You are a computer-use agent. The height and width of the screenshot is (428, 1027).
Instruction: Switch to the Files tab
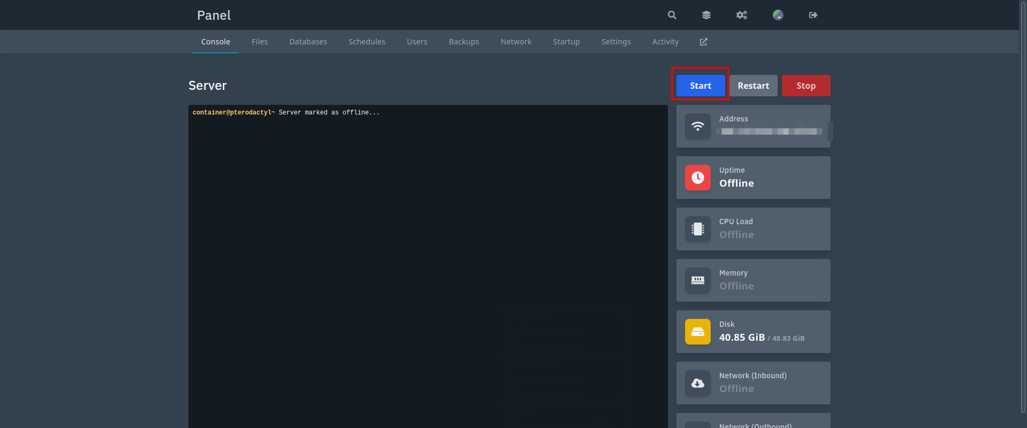(x=260, y=42)
